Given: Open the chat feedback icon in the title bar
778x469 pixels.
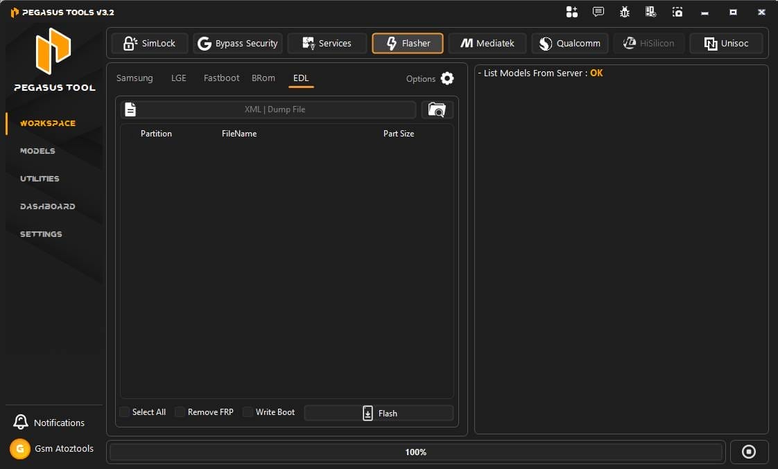Looking at the screenshot, I should click(x=598, y=12).
